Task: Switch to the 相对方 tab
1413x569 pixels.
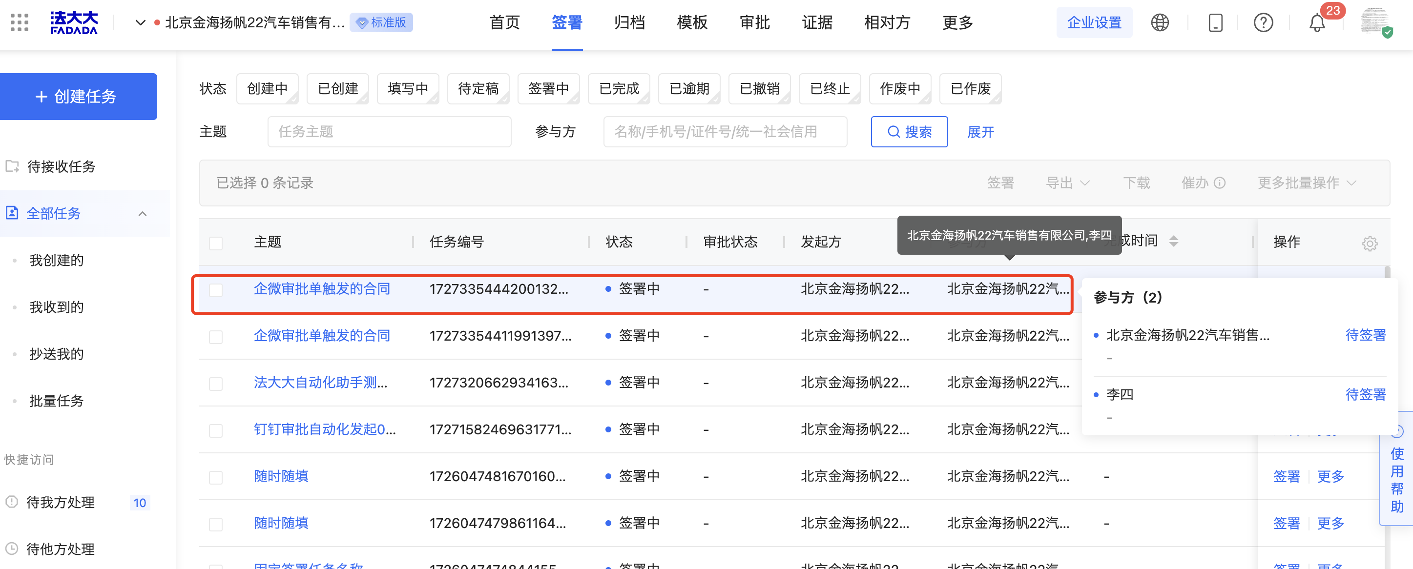Action: click(888, 22)
